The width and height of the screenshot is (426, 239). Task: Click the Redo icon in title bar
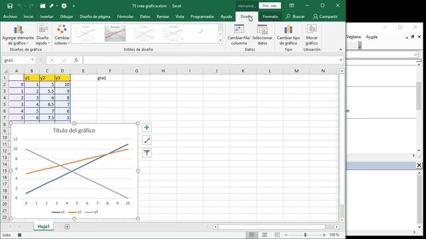pos(31,6)
